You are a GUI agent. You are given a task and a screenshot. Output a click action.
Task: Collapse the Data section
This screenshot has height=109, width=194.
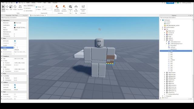pyautogui.click(x=2, y=38)
